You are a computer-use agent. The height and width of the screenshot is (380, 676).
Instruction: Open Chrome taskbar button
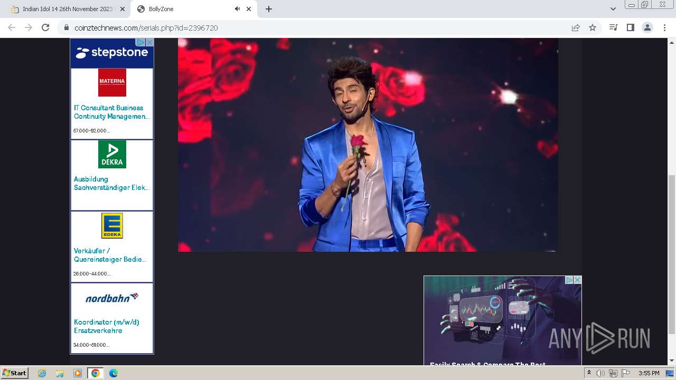click(x=95, y=373)
